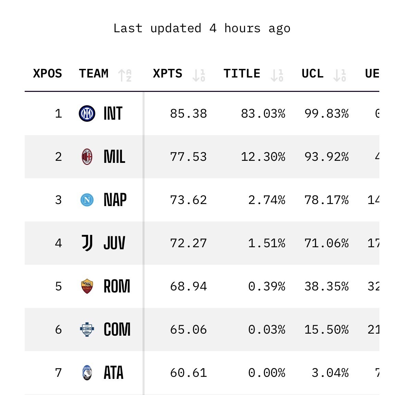The height and width of the screenshot is (395, 404).
Task: Click the Inter Milan club crest
Action: pos(87,113)
